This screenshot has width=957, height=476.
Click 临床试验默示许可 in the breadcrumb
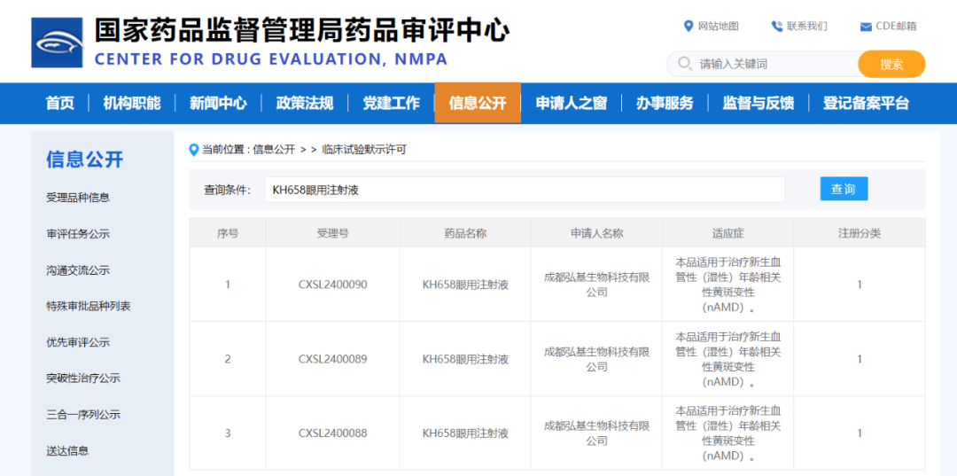364,150
